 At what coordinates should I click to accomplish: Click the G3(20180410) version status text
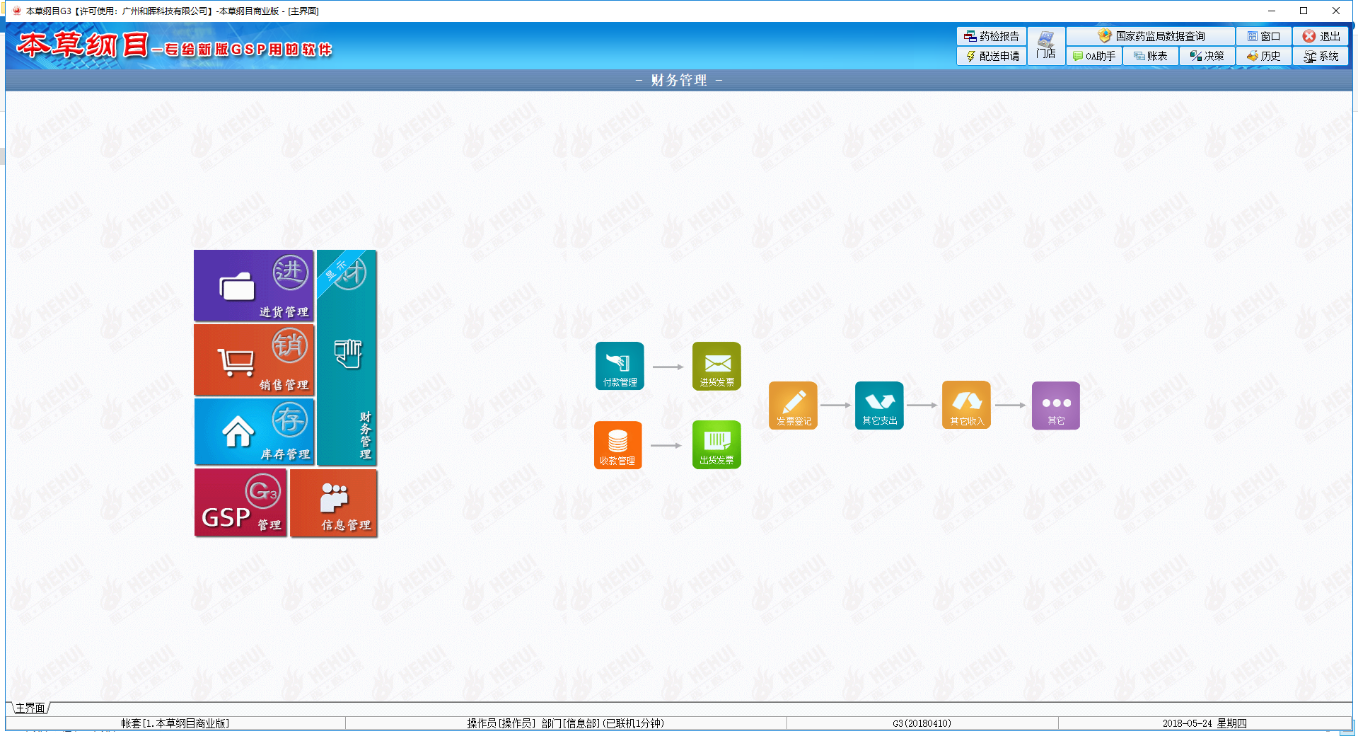pos(922,723)
